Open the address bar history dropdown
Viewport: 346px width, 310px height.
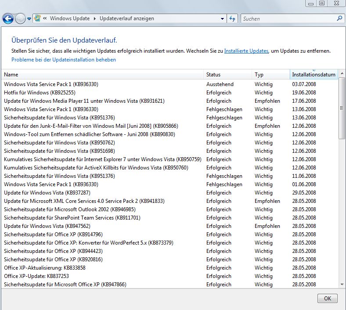[x=222, y=18]
